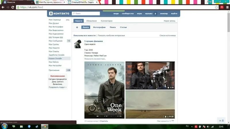Open 'Приложения' in the sidebar
Screen dimensions: 230x129
tap(54, 70)
